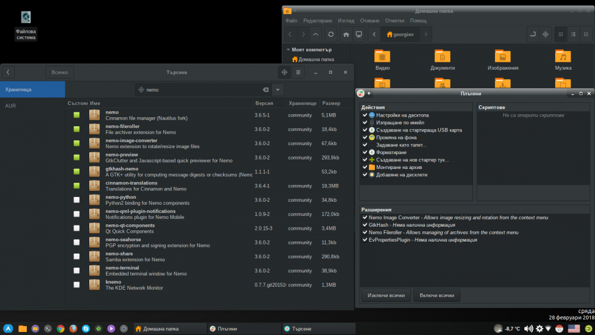Open the Изглед menu
Image resolution: width=595 pixels, height=335 pixels.
[346, 20]
